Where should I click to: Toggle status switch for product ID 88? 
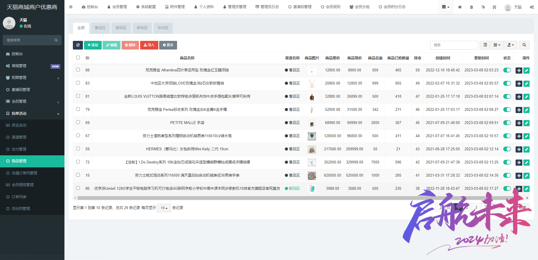[x=507, y=70]
